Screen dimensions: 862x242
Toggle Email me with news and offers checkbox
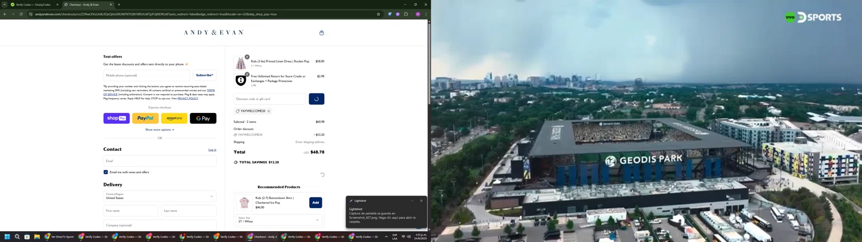pyautogui.click(x=106, y=172)
